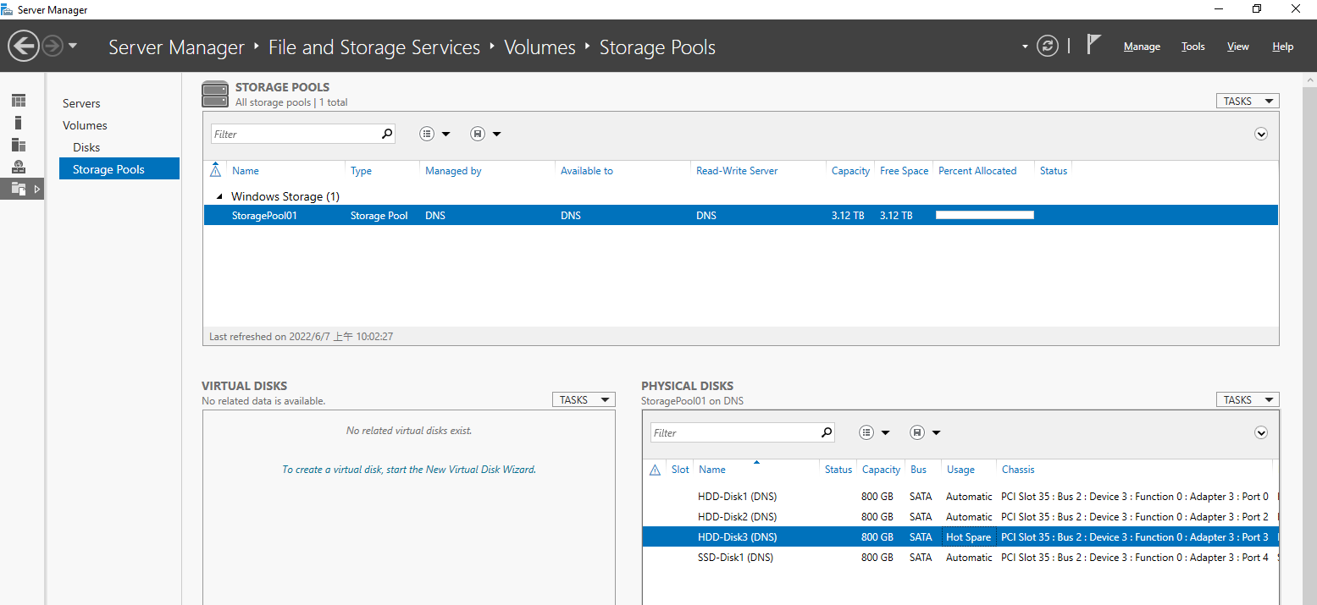Viewport: 1317px width, 605px height.
Task: Open the DNS role icon in sidebar
Action: 19,167
